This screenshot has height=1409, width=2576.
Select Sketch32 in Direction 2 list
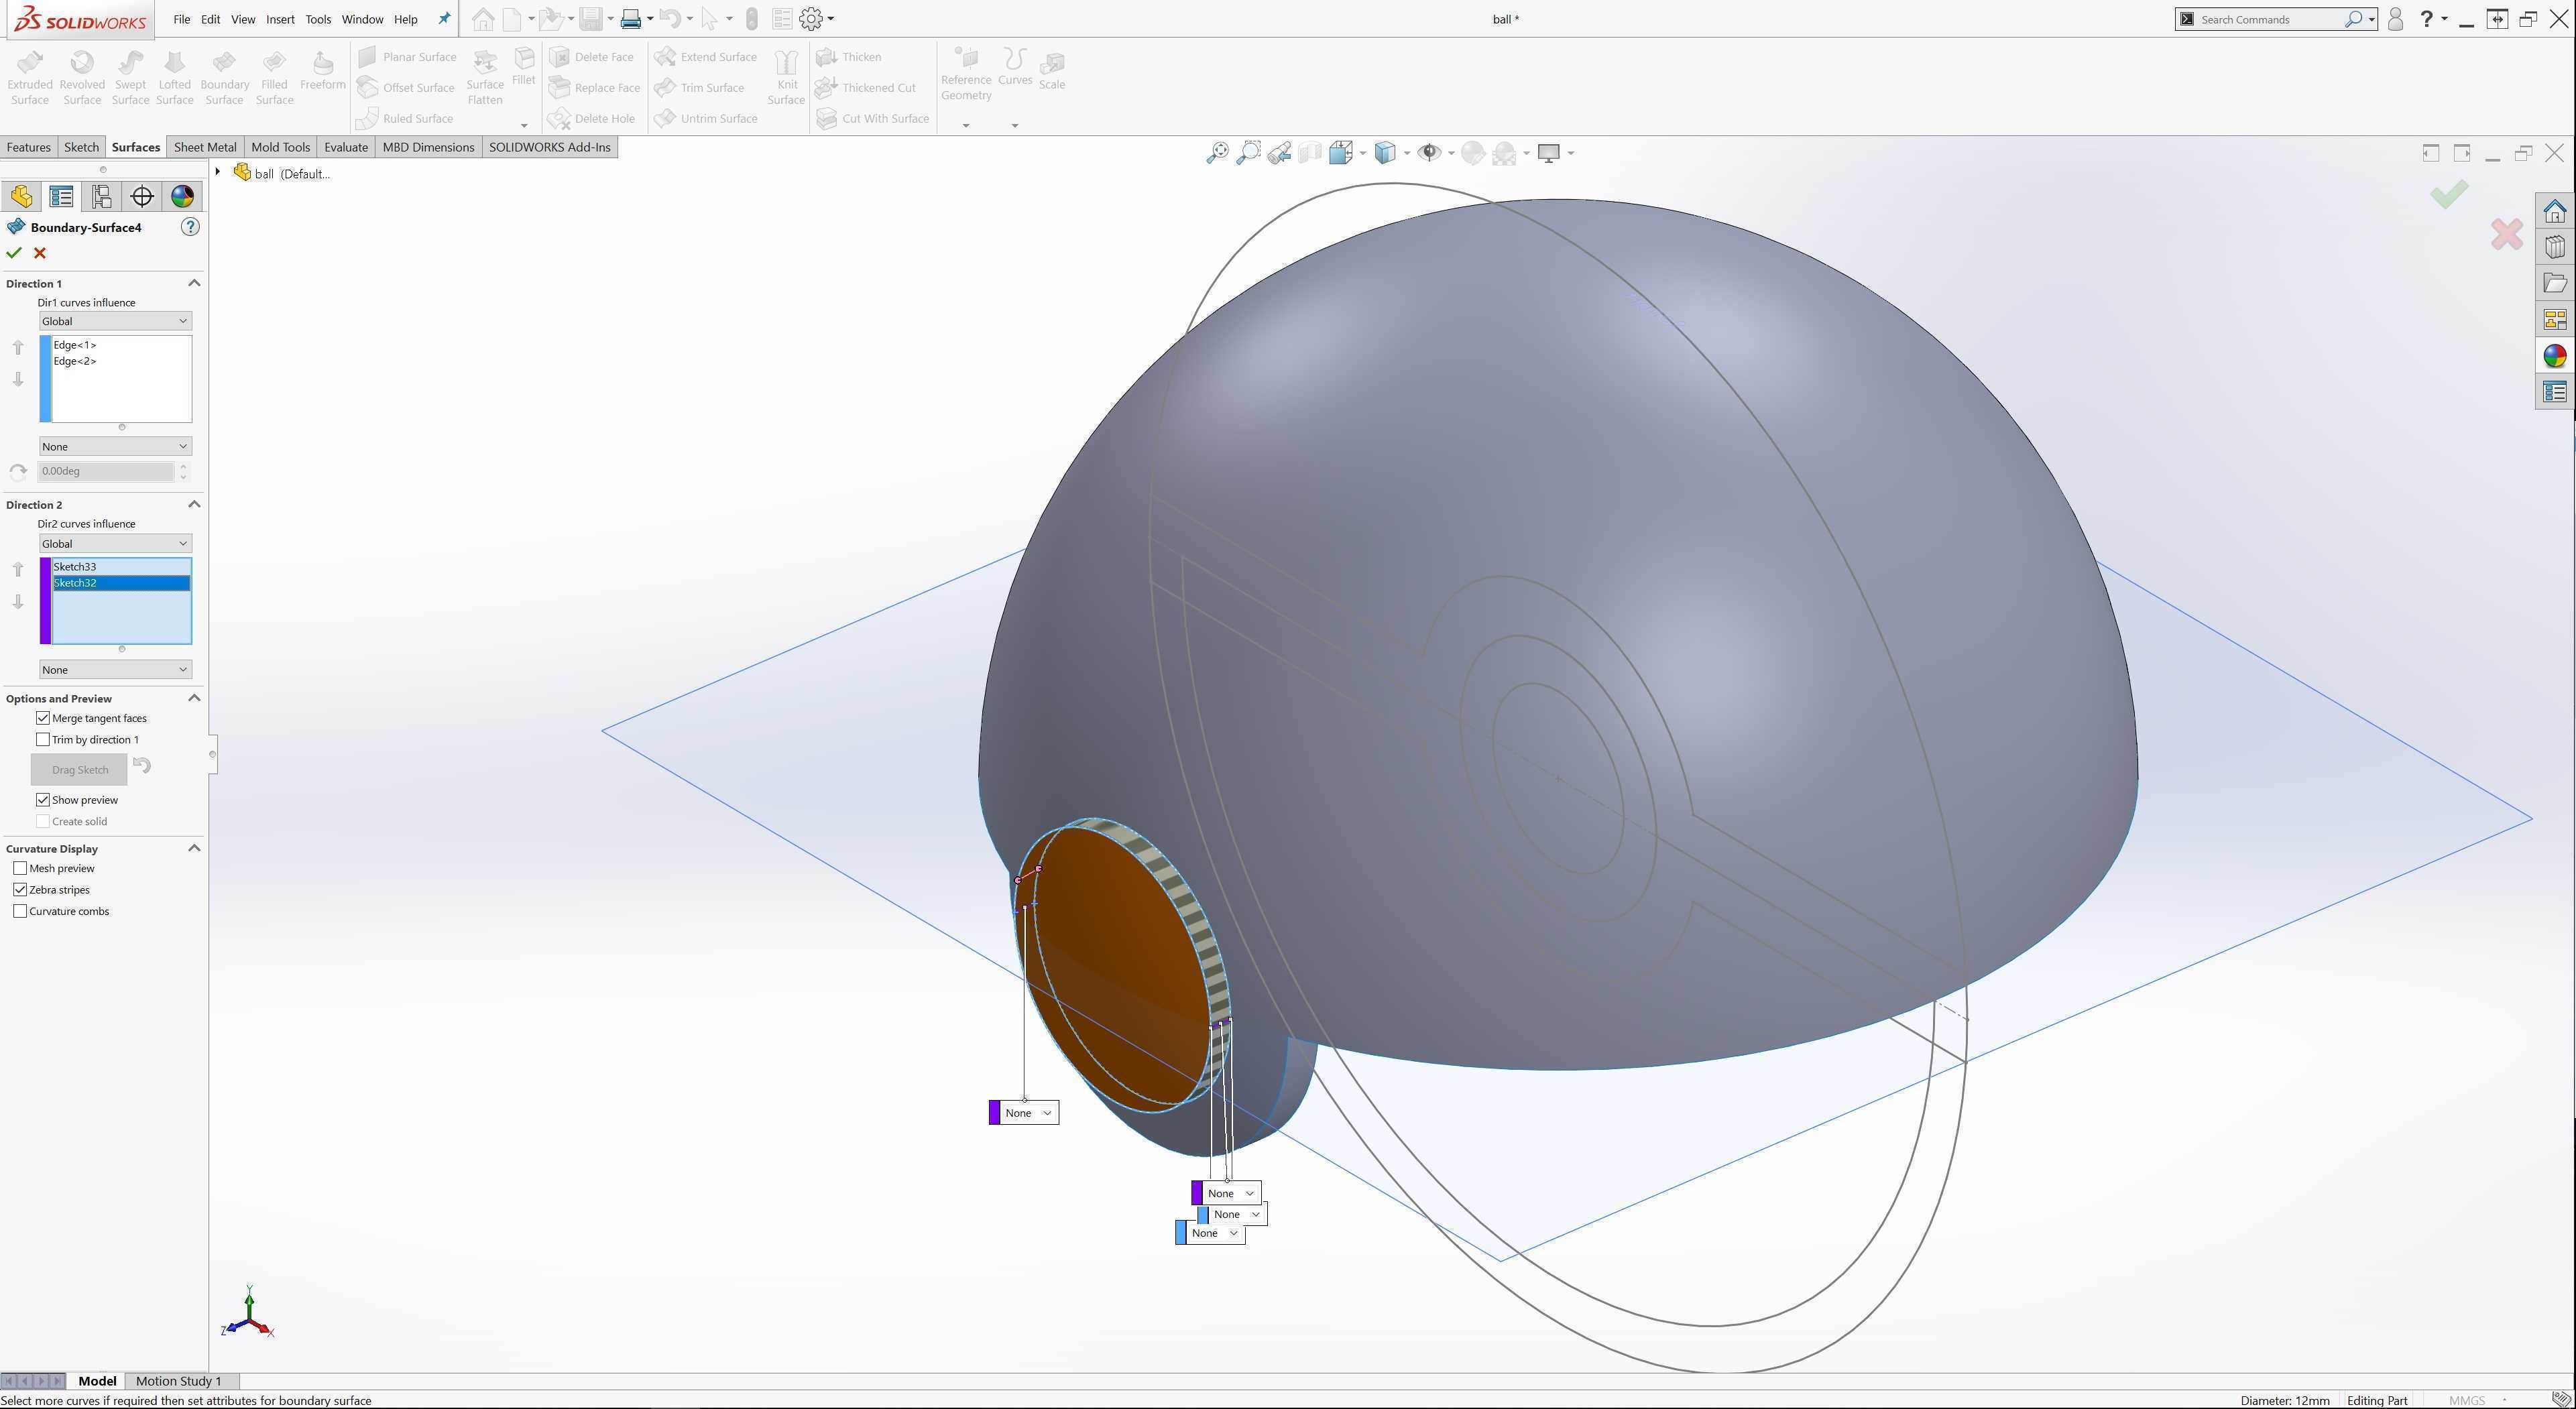coord(121,583)
